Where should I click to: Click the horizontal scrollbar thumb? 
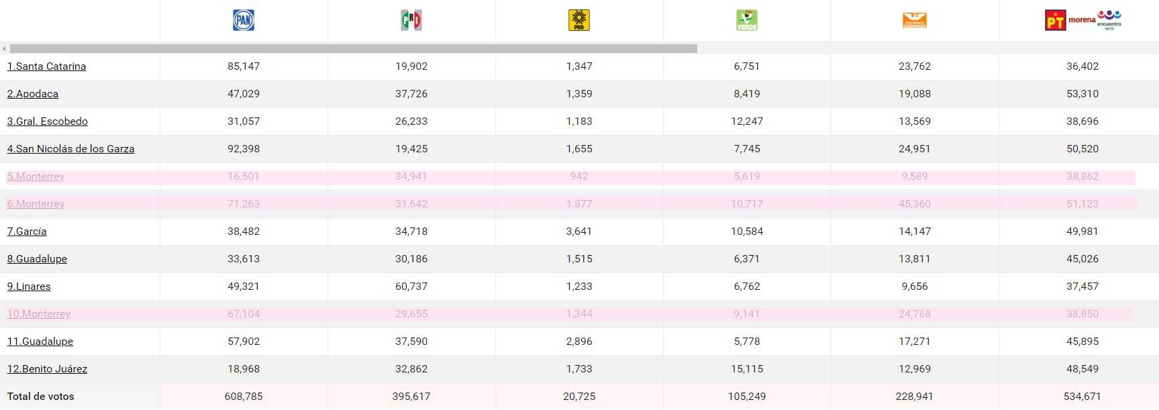coord(354,48)
